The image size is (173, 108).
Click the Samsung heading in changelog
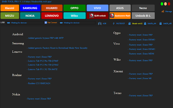pyautogui.click(x=18, y=43)
